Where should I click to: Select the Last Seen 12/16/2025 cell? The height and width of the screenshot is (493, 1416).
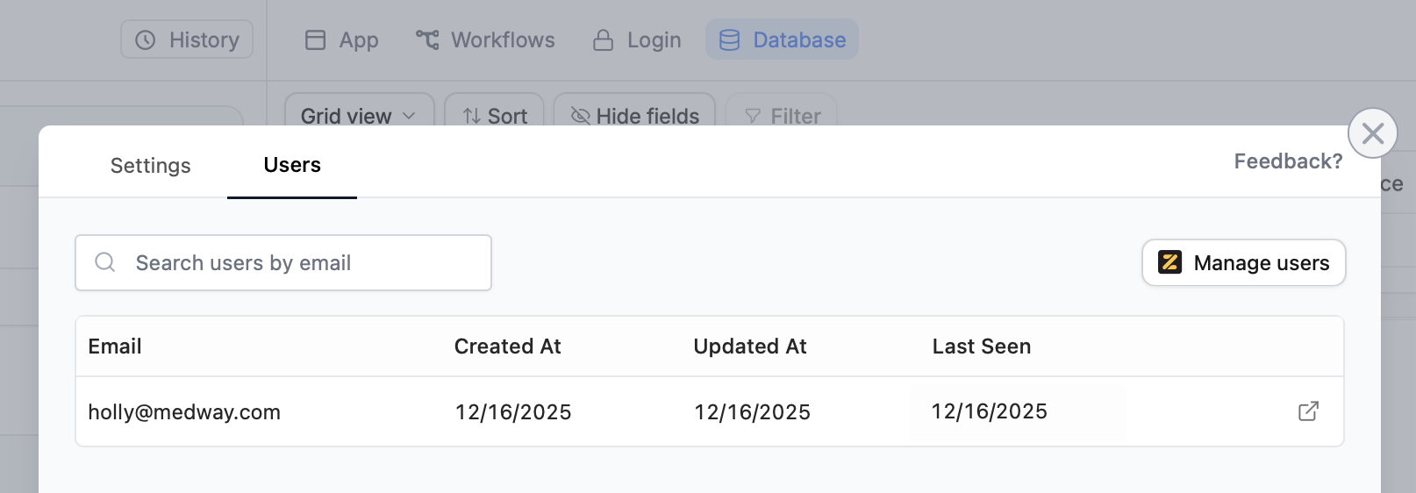point(989,411)
